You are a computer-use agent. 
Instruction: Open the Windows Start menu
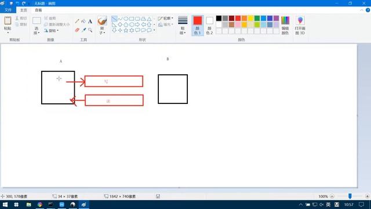click(x=5, y=204)
